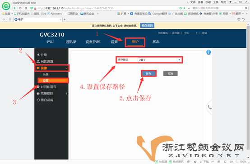The width and height of the screenshot is (250, 164).
Task: Open the 中文 language dropdown
Action: (191, 33)
